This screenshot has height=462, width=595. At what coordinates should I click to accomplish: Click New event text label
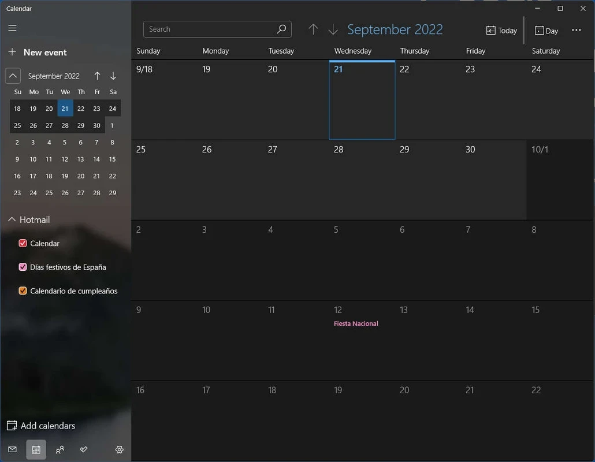pyautogui.click(x=45, y=53)
